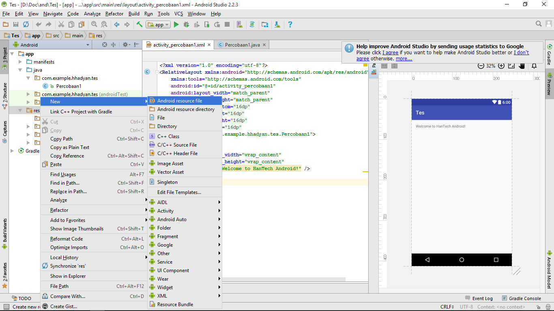Zoom in the preview with plus icon
554x311 pixels.
tap(501, 66)
